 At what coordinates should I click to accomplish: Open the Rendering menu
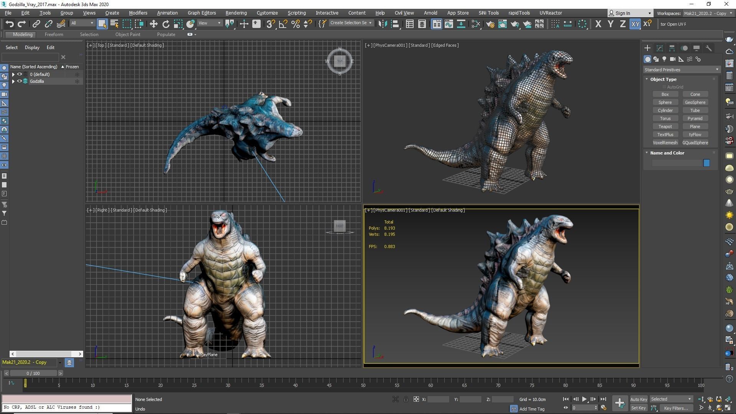click(236, 13)
